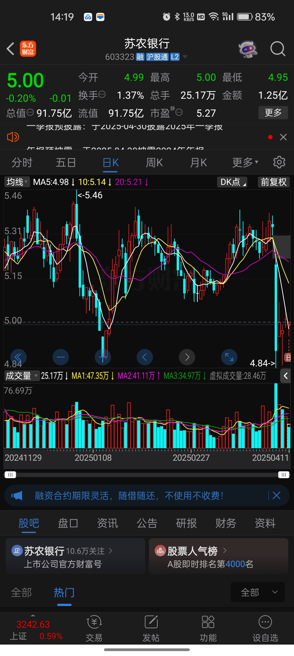Viewport: 294px width, 656px height.
Task: Tap the current price 5.00
Action: point(25,81)
